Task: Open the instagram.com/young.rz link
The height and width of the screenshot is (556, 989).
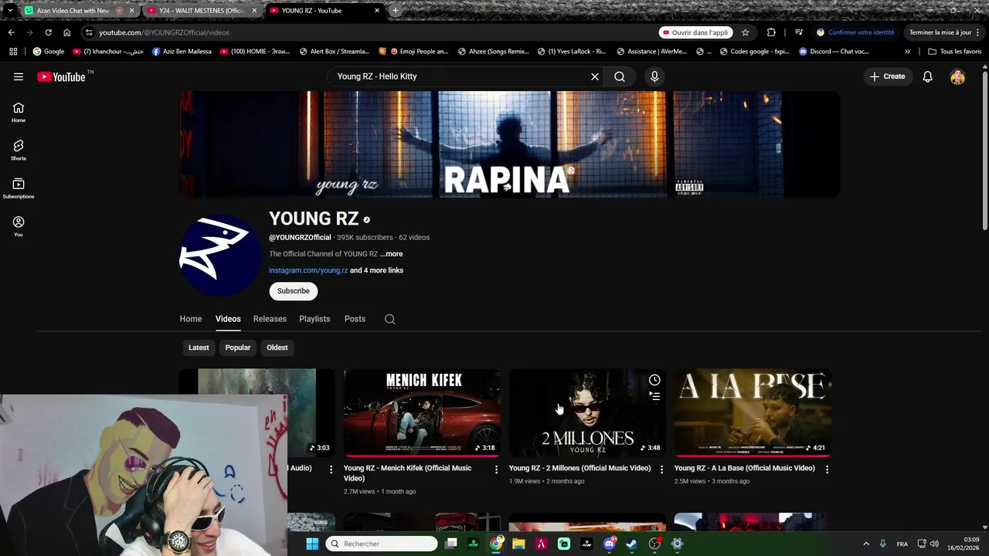Action: (308, 270)
